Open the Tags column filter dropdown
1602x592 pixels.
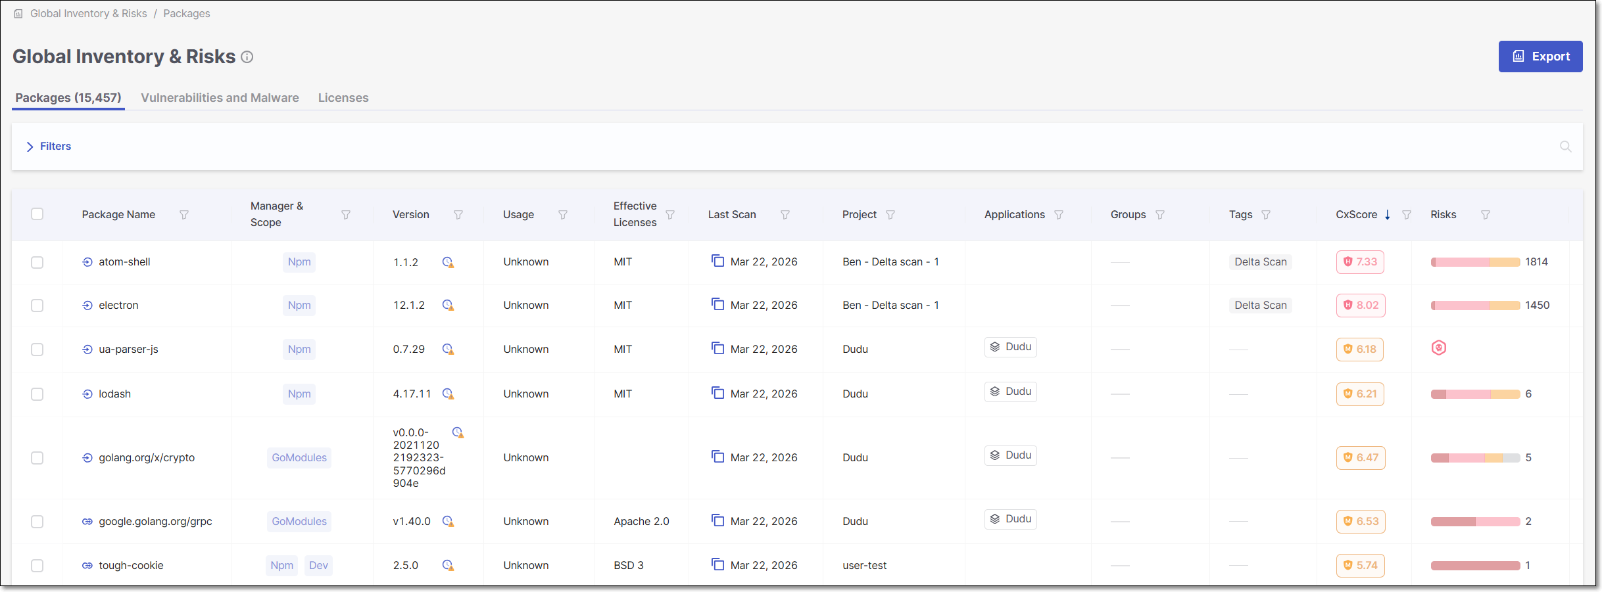point(1266,215)
